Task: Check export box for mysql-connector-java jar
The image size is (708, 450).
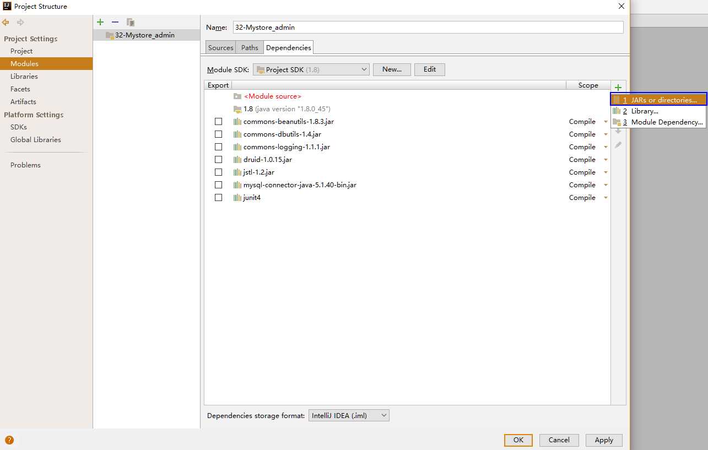Action: click(219, 185)
